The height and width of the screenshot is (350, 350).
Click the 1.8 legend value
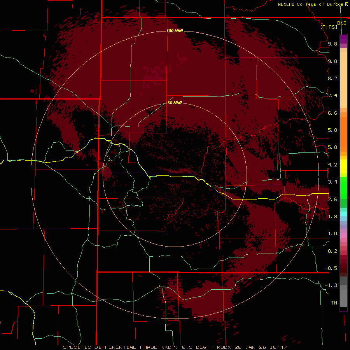coord(332,217)
